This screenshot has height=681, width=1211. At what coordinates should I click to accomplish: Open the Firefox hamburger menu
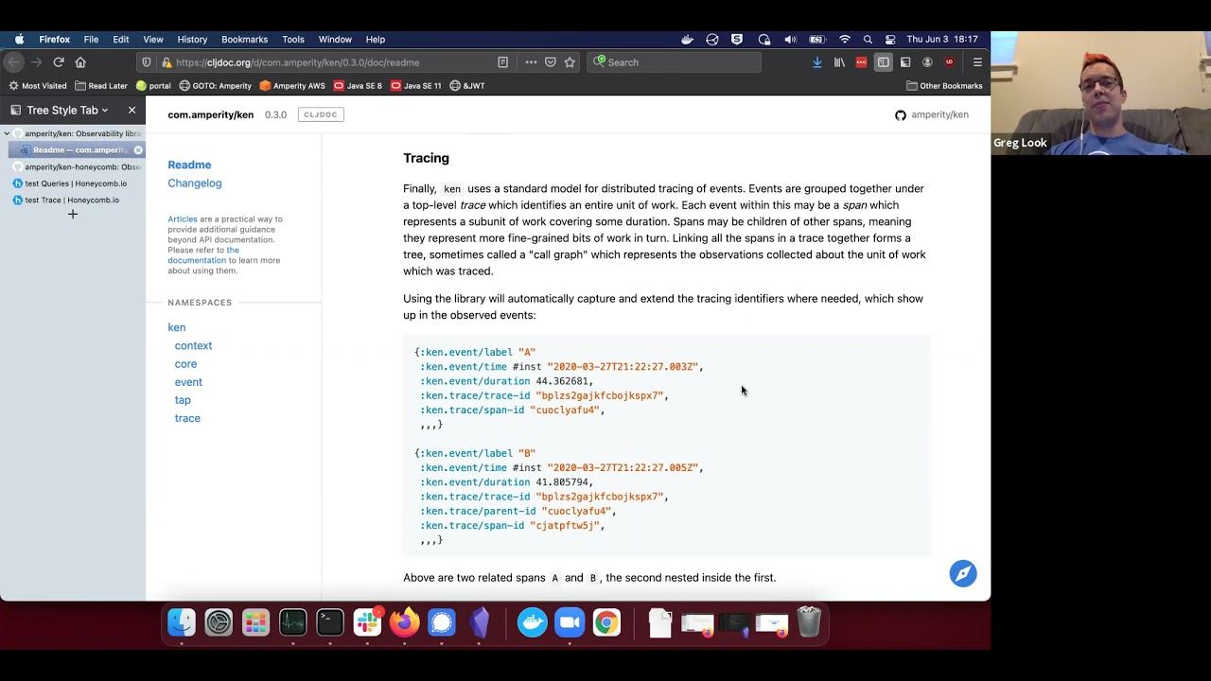tap(977, 62)
